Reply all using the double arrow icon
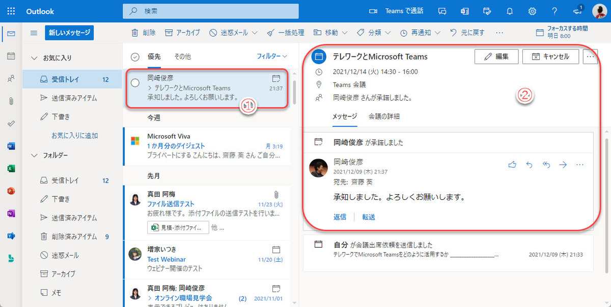The height and width of the screenshot is (307, 611). pos(546,165)
